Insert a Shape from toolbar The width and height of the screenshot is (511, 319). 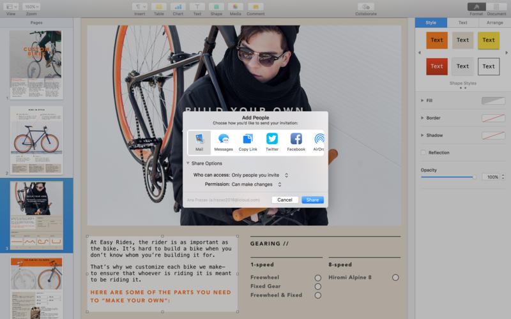click(217, 7)
